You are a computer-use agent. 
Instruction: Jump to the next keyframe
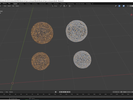[x=68, y=92]
